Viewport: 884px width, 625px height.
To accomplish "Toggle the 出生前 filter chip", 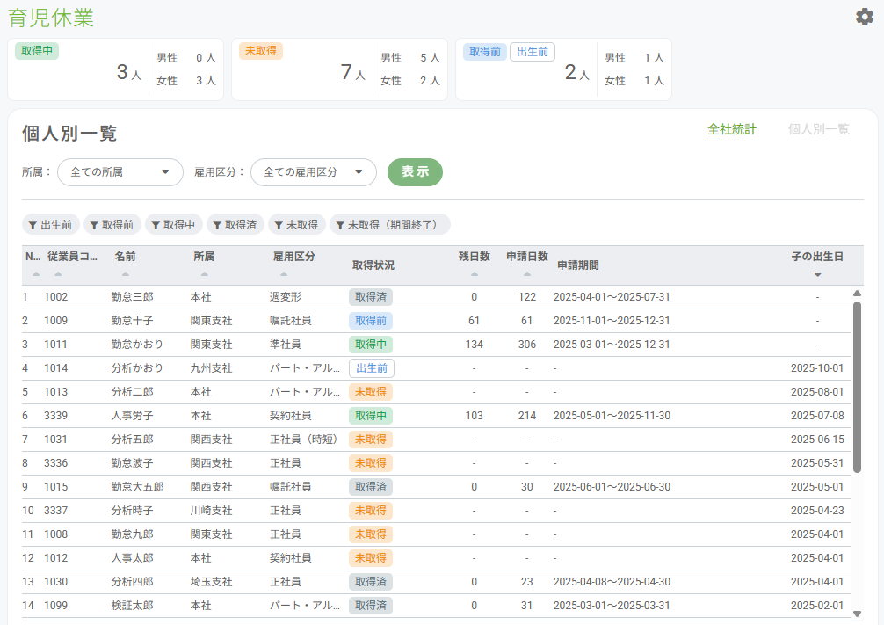I will (51, 224).
